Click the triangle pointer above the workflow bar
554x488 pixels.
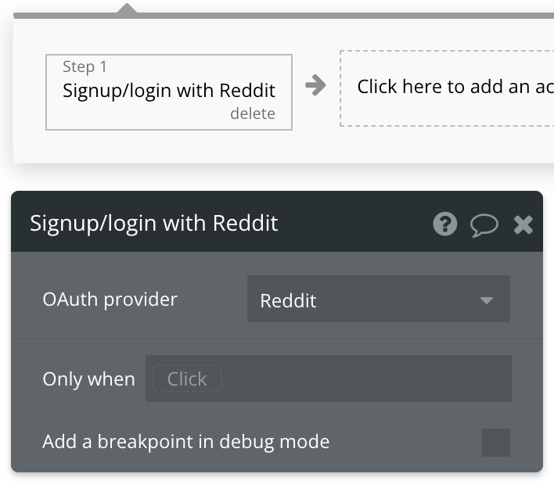127,9
